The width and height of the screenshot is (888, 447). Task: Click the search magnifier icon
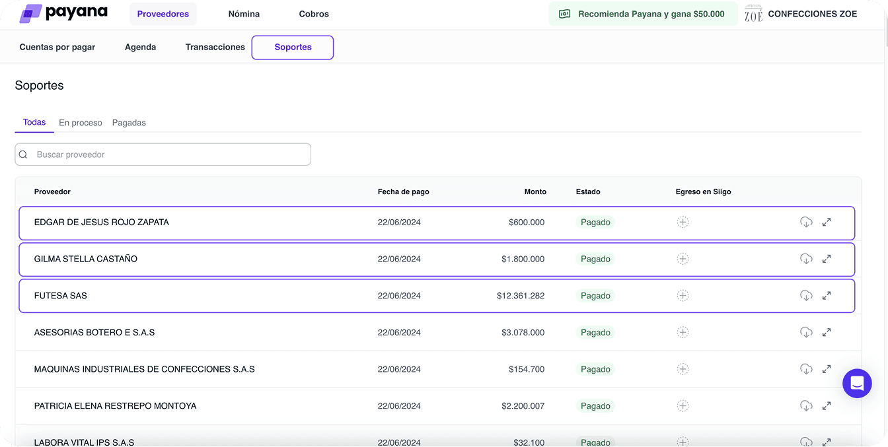pos(23,154)
